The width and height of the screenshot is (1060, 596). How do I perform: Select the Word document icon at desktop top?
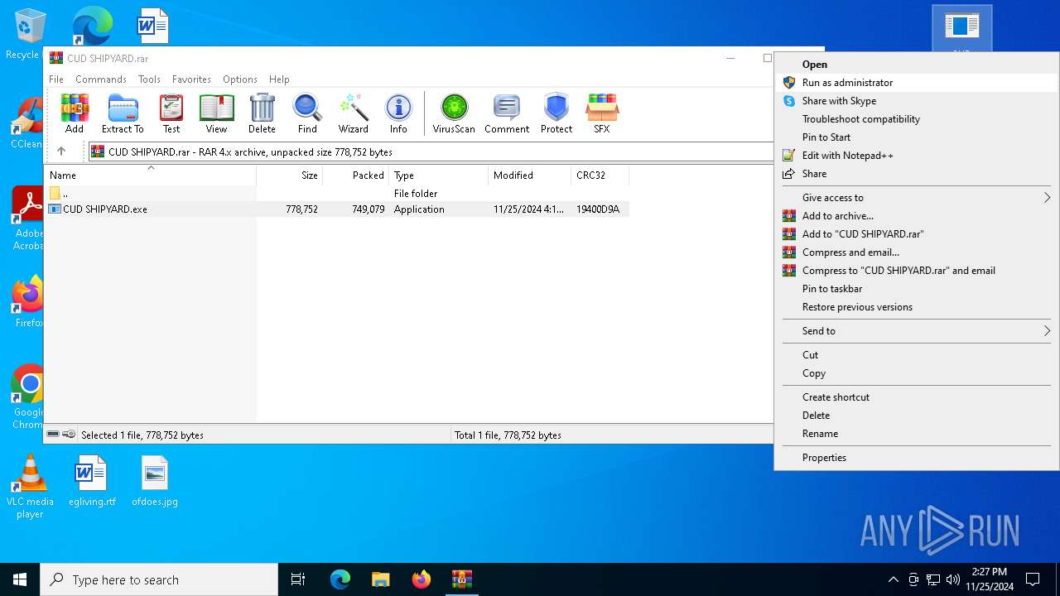(x=153, y=26)
